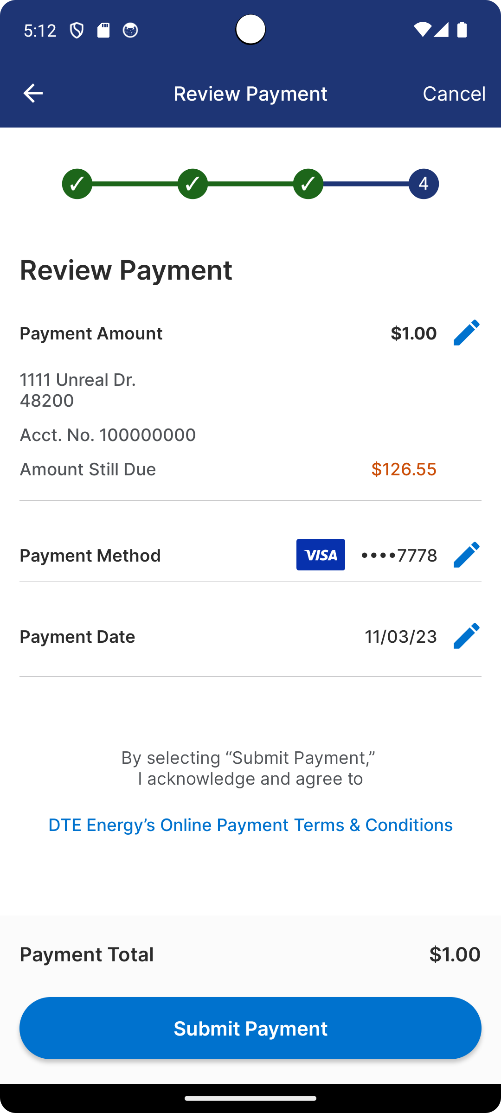Tap the back arrow in header
The width and height of the screenshot is (501, 1113).
pos(33,93)
